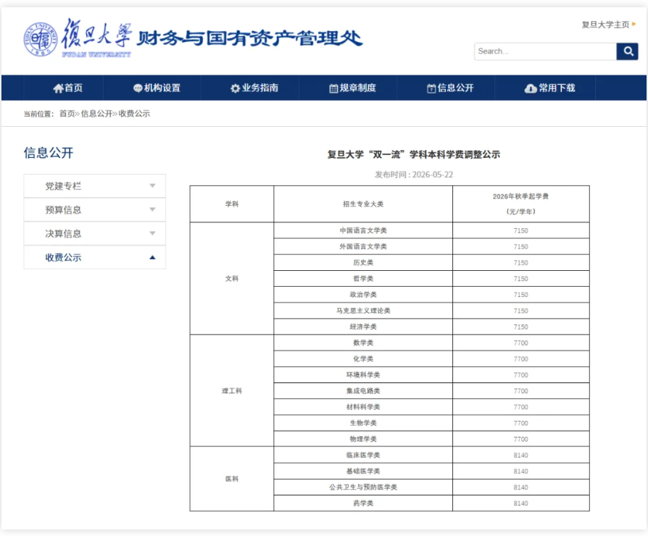
Task: Click the 招生专业大类 column header
Action: [363, 204]
